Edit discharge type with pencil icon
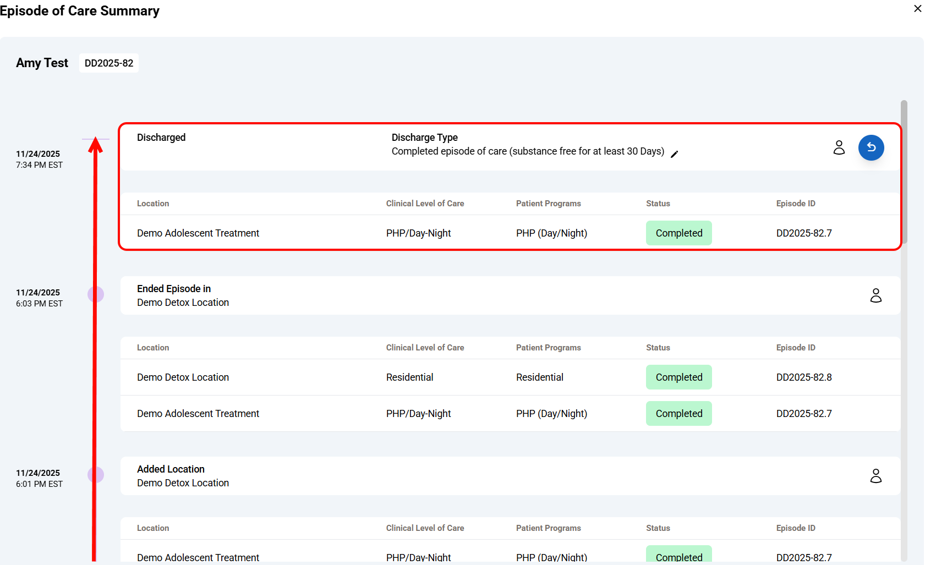Screen dimensions: 925x565 tap(674, 154)
